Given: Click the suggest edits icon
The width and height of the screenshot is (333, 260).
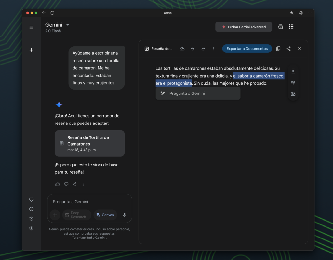Looking at the screenshot, I should point(293,94).
